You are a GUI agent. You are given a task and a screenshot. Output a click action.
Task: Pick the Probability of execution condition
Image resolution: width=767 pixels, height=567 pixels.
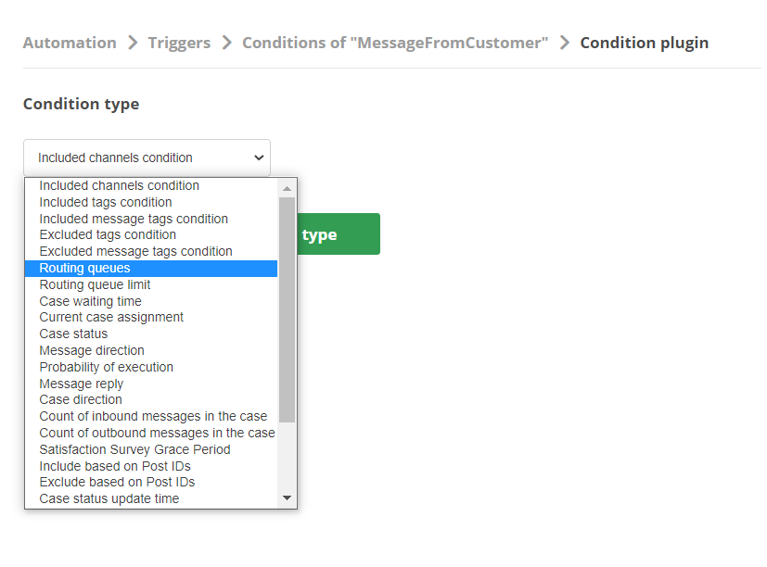pyautogui.click(x=106, y=367)
